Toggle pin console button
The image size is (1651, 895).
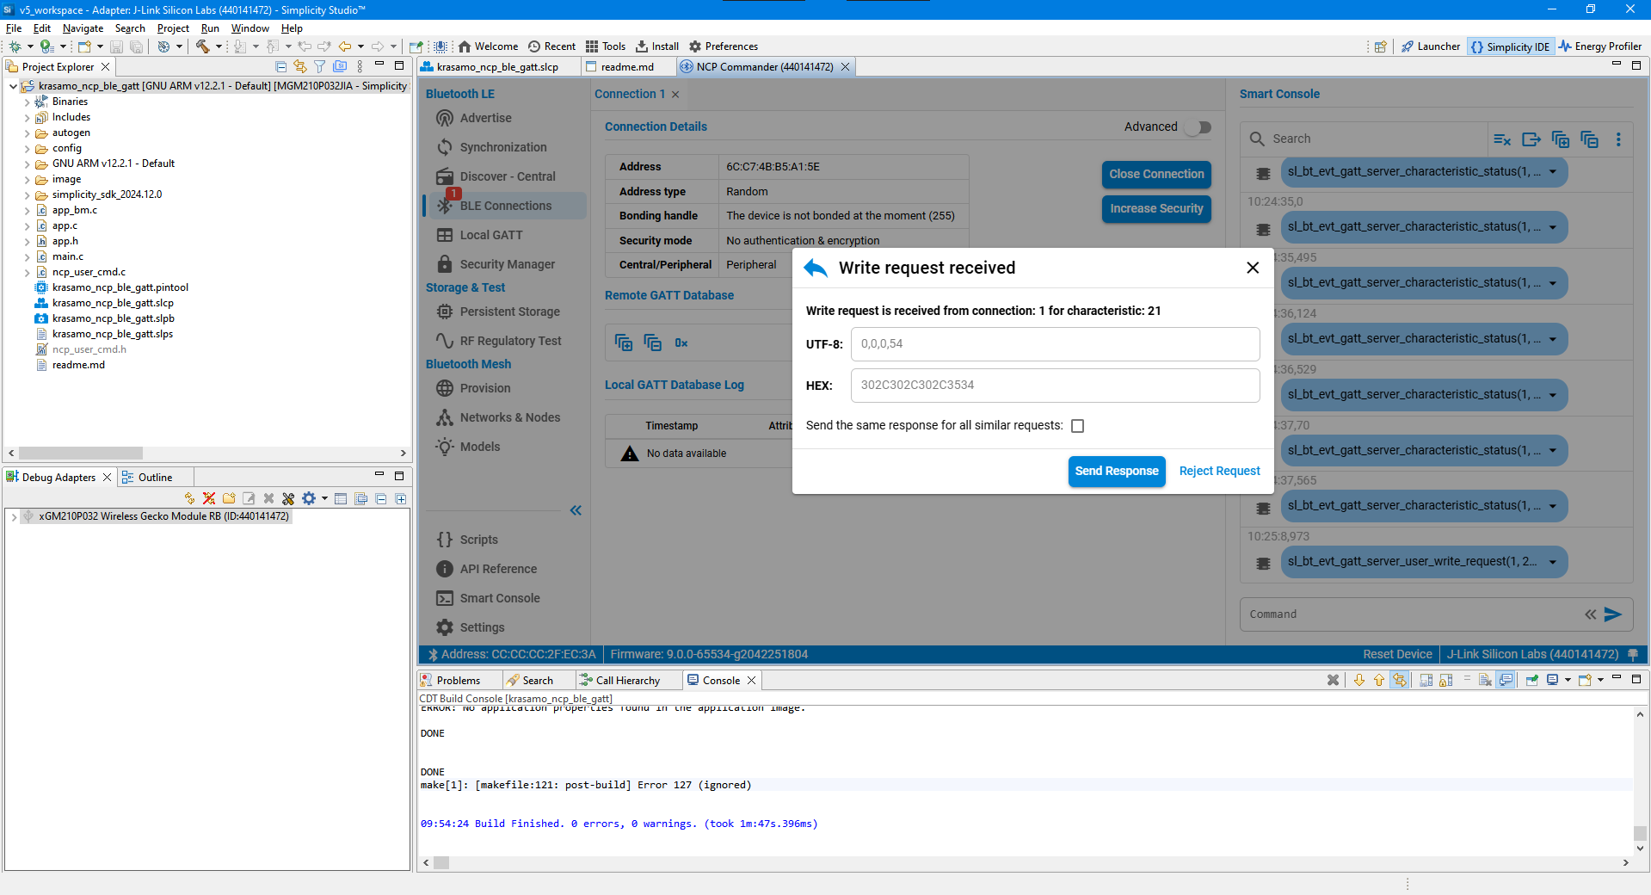coord(1532,680)
